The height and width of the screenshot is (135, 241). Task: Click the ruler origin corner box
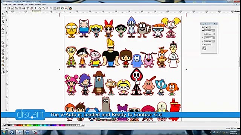(7, 12)
